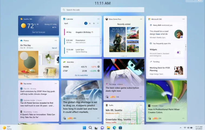Click reaction emoji on Paint Mixer article
205x130 pixels.
150,118
